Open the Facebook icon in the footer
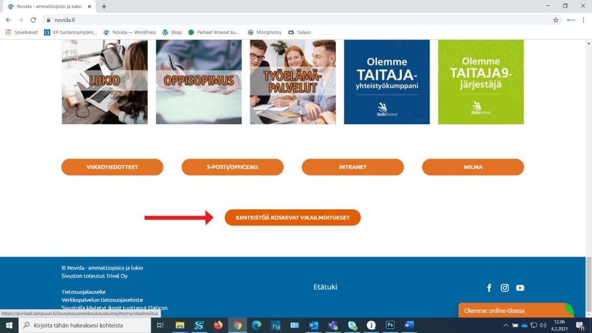The width and height of the screenshot is (592, 333). 489,288
